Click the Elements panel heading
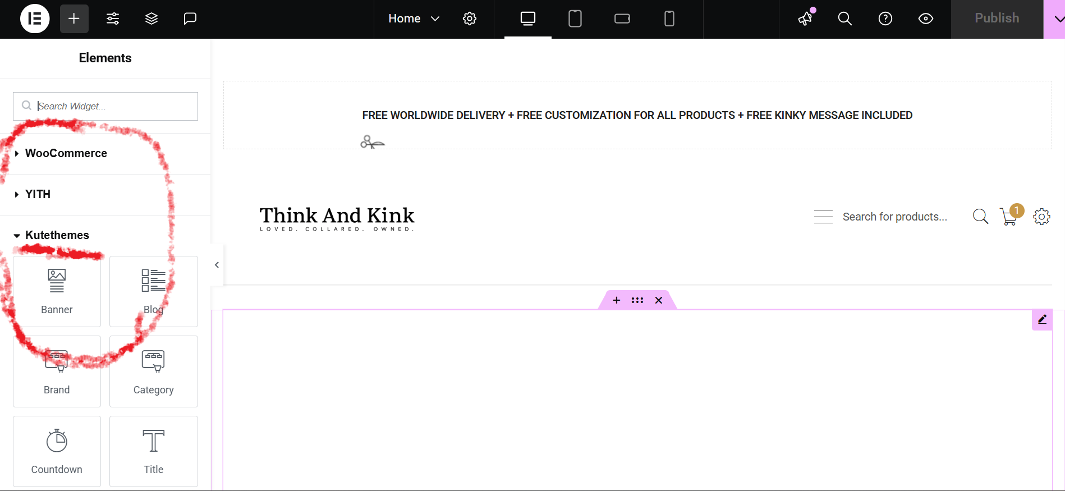Viewport: 1065px width, 491px height. point(105,58)
